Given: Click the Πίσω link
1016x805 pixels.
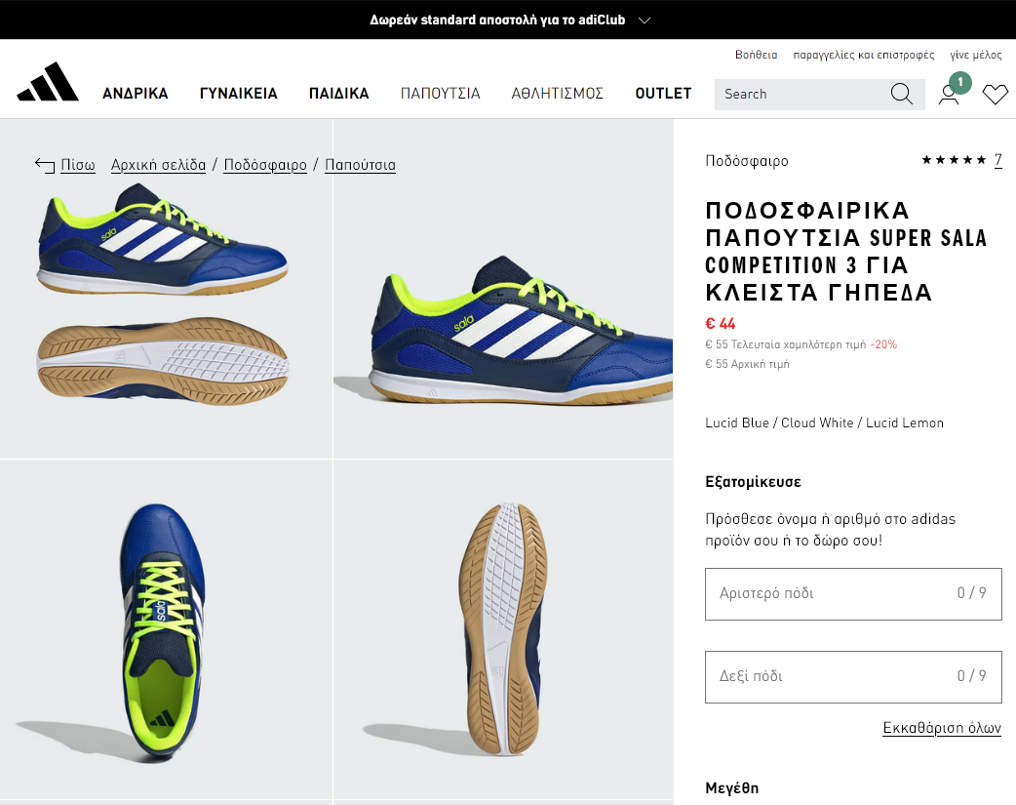Looking at the screenshot, I should [78, 165].
